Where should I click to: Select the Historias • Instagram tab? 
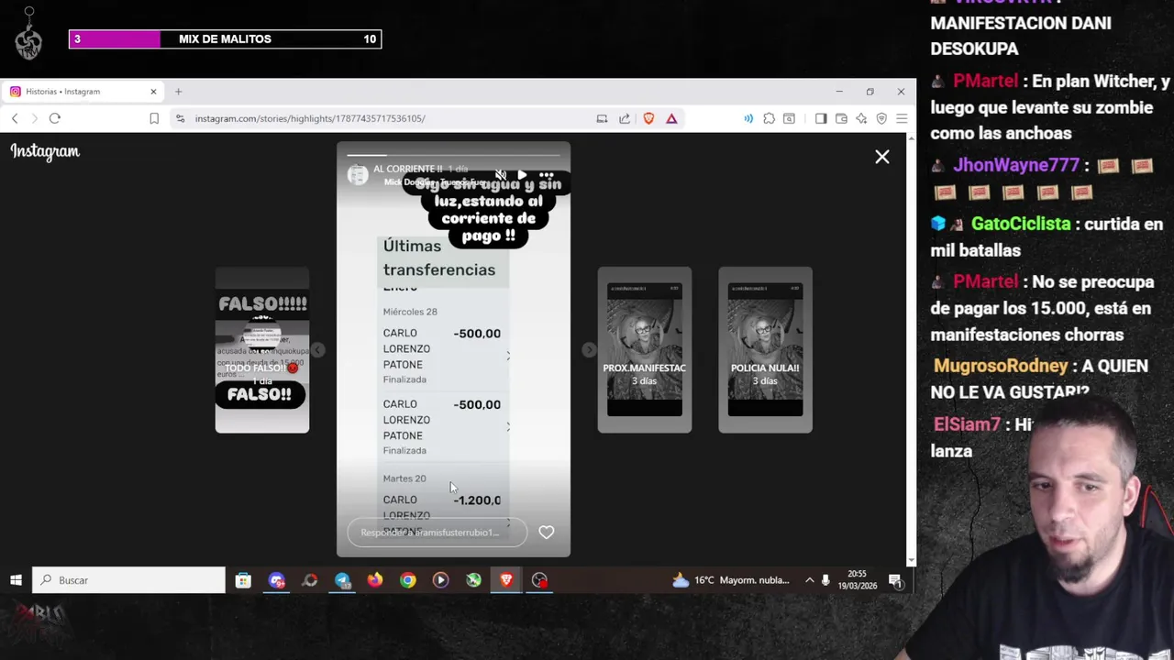83,92
